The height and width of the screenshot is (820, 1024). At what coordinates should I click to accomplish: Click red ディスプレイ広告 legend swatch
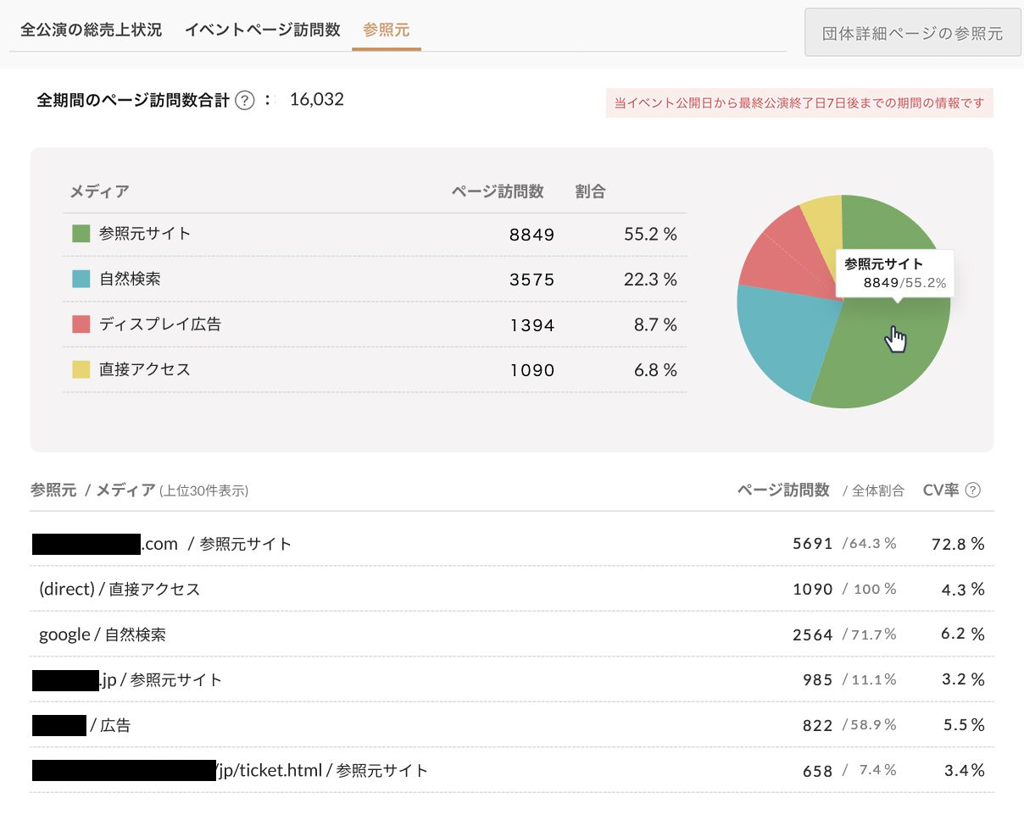[x=81, y=324]
